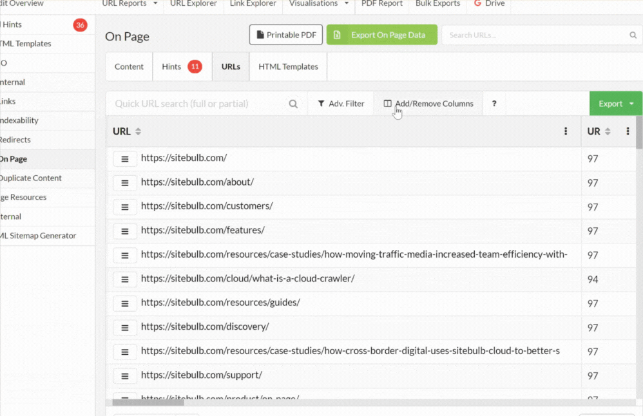The width and height of the screenshot is (643, 416).
Task: Open Google Drive in top navigation
Action: [489, 4]
